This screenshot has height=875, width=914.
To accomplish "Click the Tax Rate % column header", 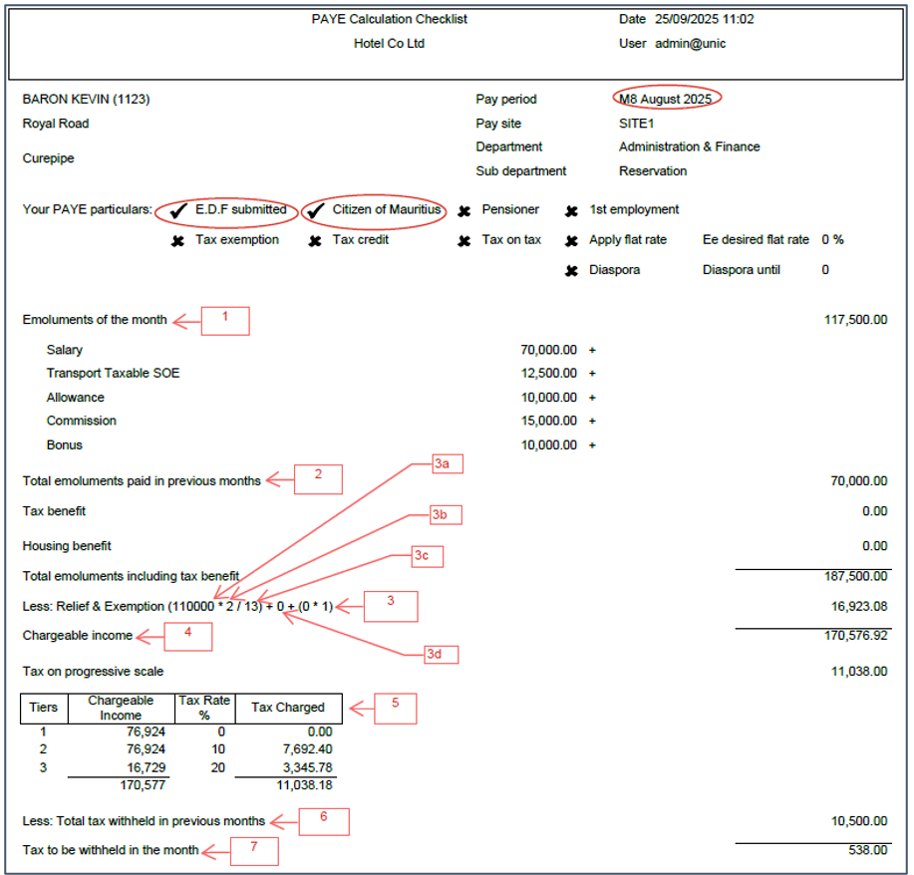I will click(204, 708).
